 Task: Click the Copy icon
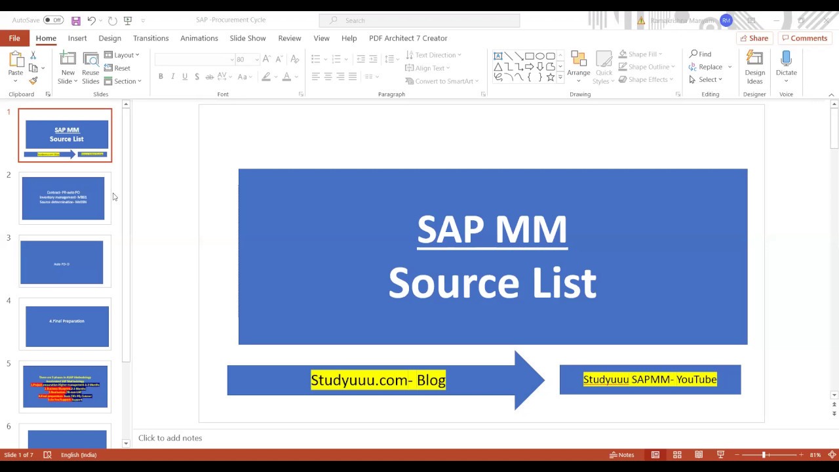[x=33, y=68]
